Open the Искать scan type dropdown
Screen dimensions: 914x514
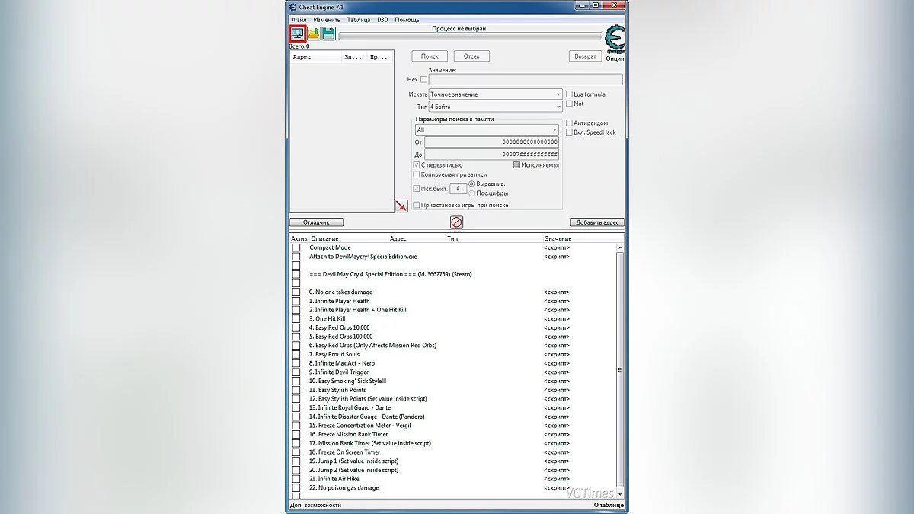495,94
